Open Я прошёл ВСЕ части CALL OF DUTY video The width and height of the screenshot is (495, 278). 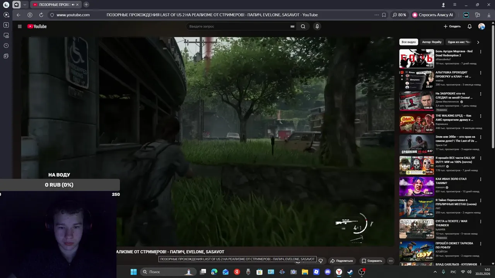pyautogui.click(x=416, y=165)
